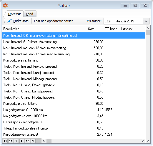Click the Sats value 0,60
The height and width of the screenshot is (146, 153).
pos(100,122)
